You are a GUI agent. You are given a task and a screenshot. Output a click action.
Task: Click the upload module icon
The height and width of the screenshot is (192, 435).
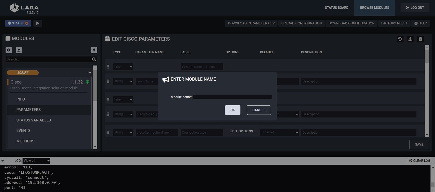pos(19,50)
